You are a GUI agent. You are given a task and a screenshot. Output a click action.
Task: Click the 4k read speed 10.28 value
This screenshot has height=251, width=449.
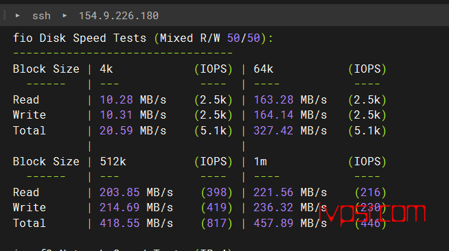[116, 99]
